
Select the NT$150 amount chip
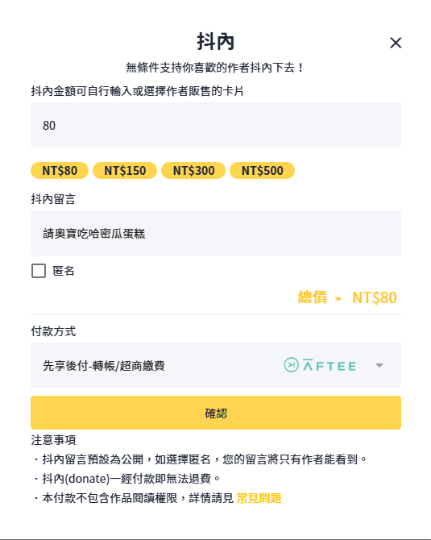point(125,171)
